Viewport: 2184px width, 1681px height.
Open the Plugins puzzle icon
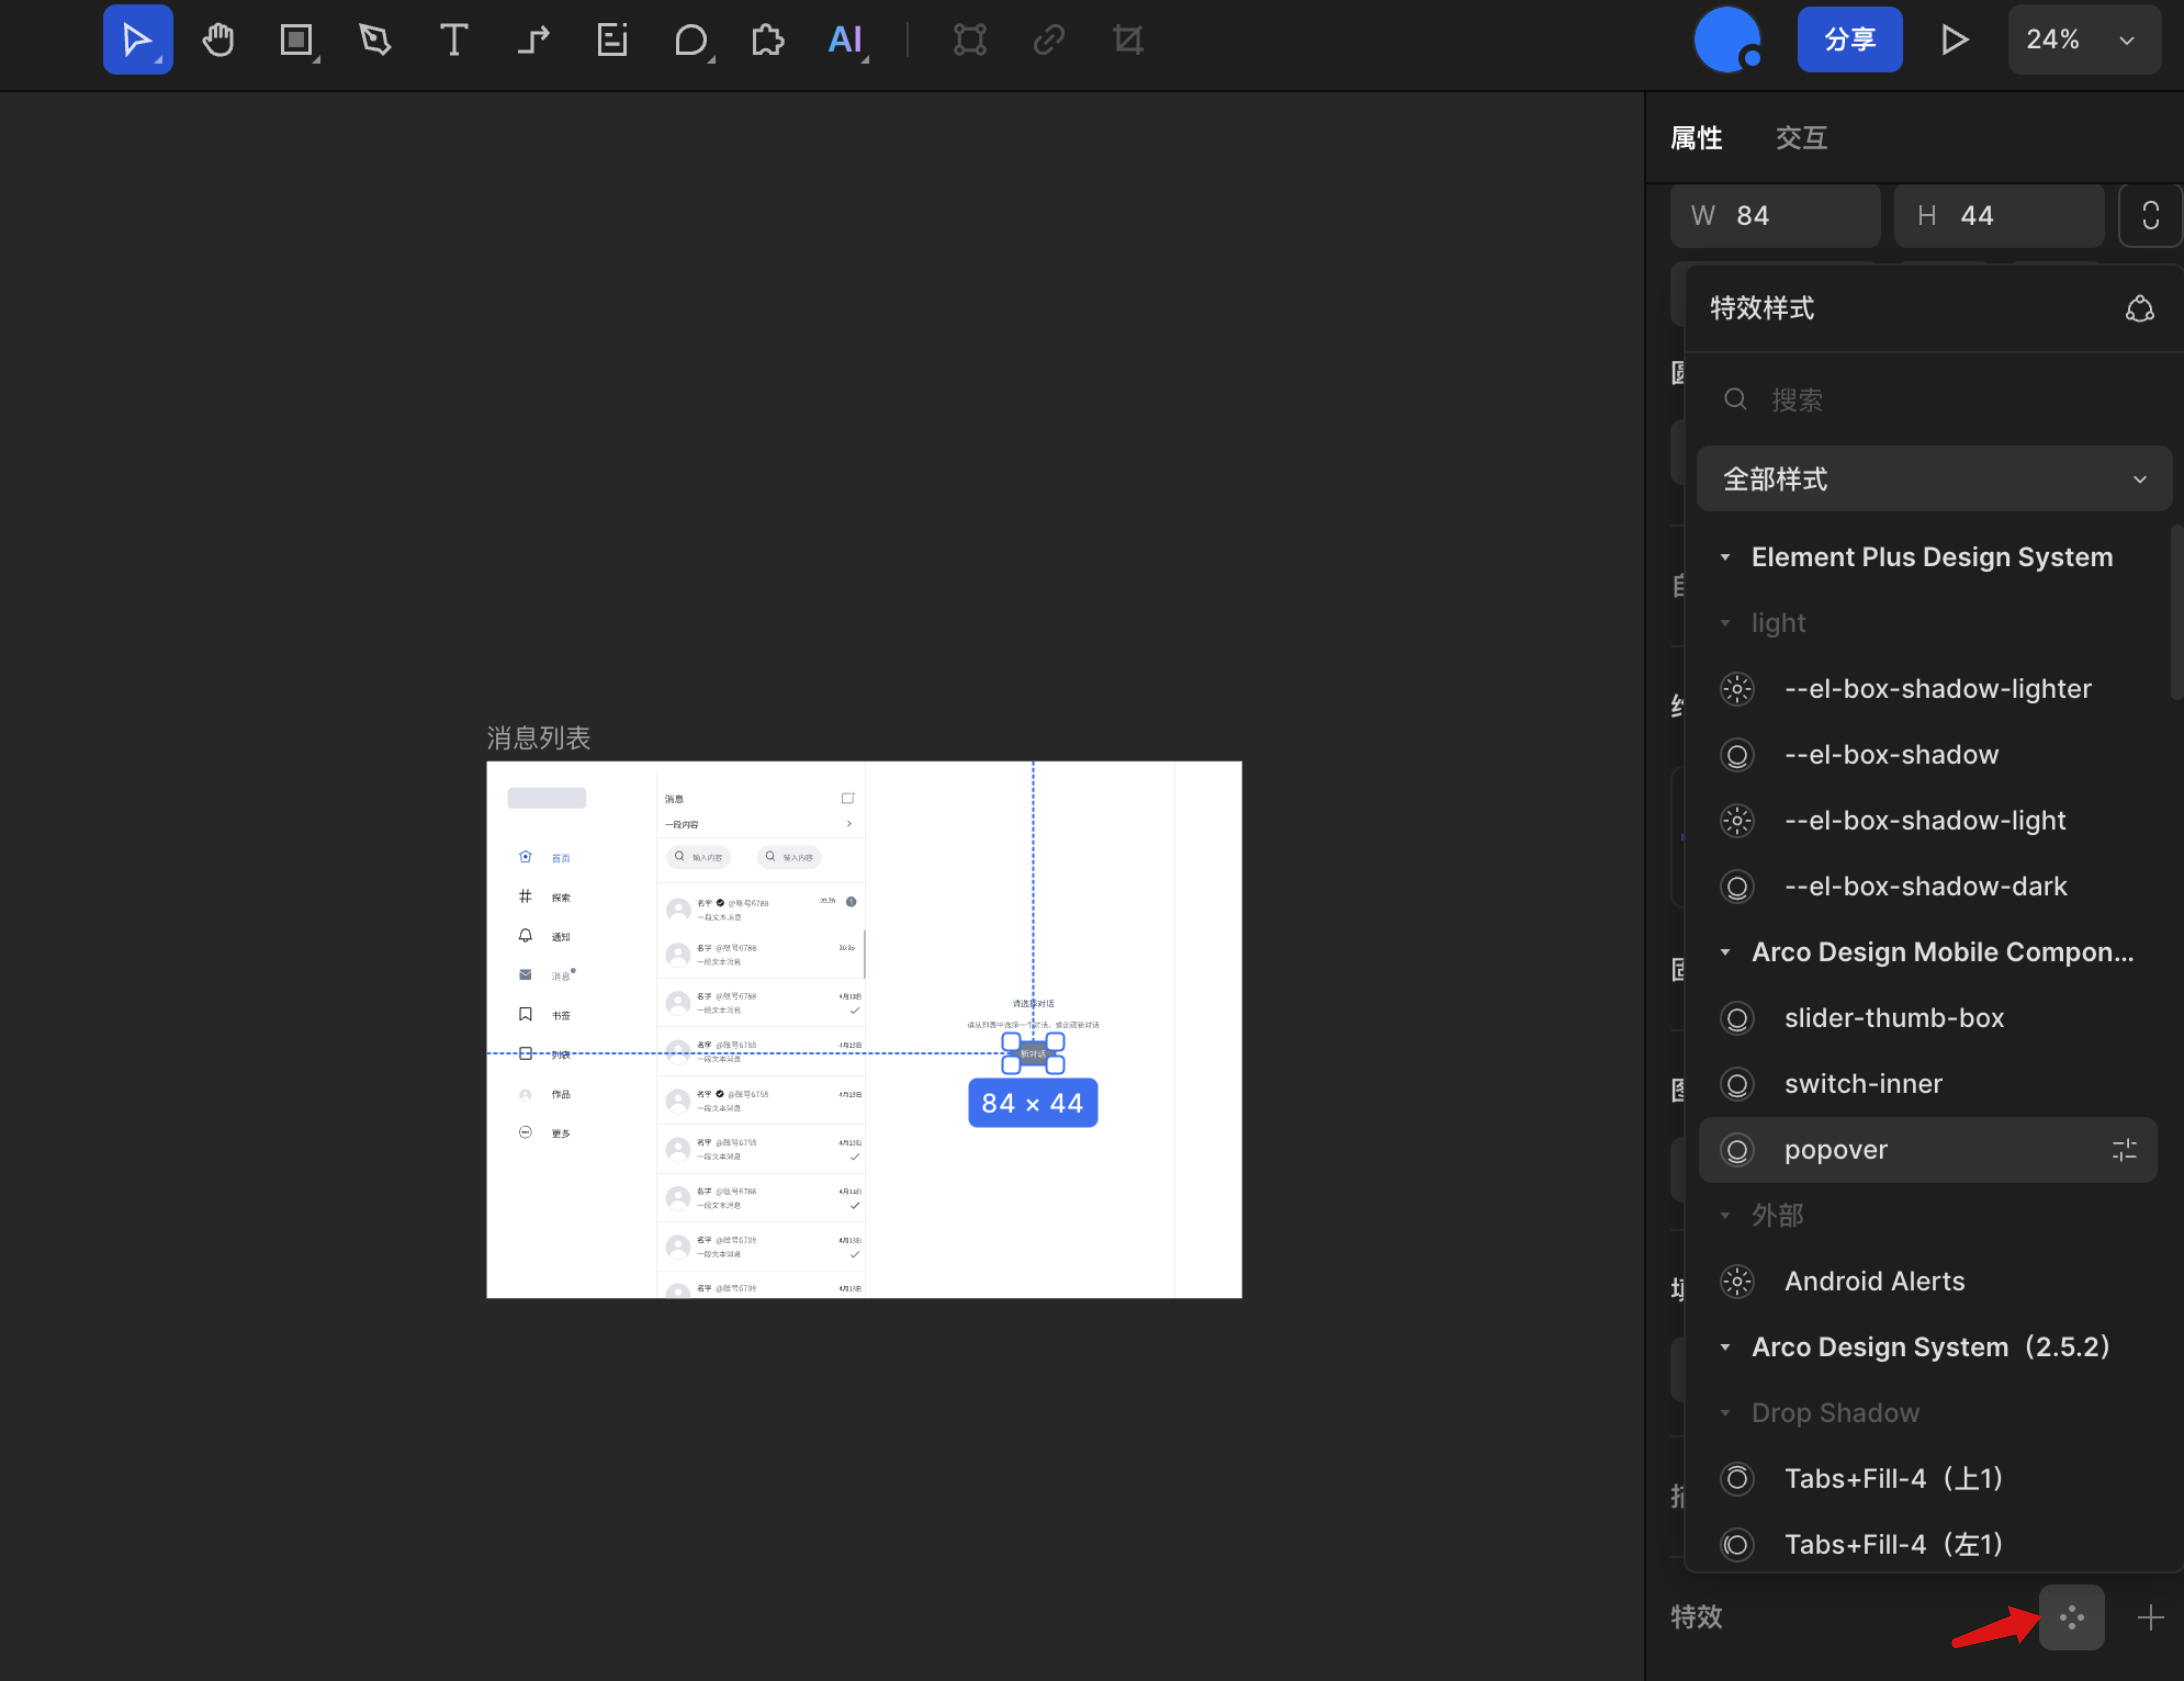click(767, 40)
